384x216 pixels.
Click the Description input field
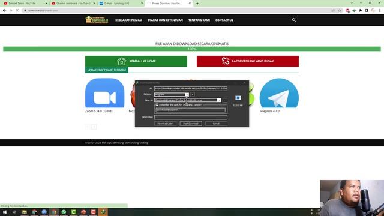[x=191, y=117]
